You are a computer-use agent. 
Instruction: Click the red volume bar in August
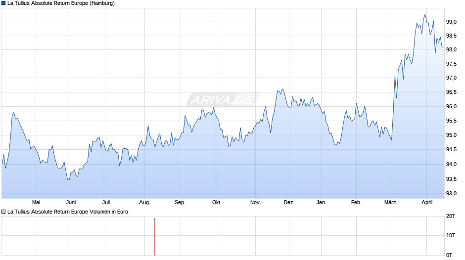point(155,237)
